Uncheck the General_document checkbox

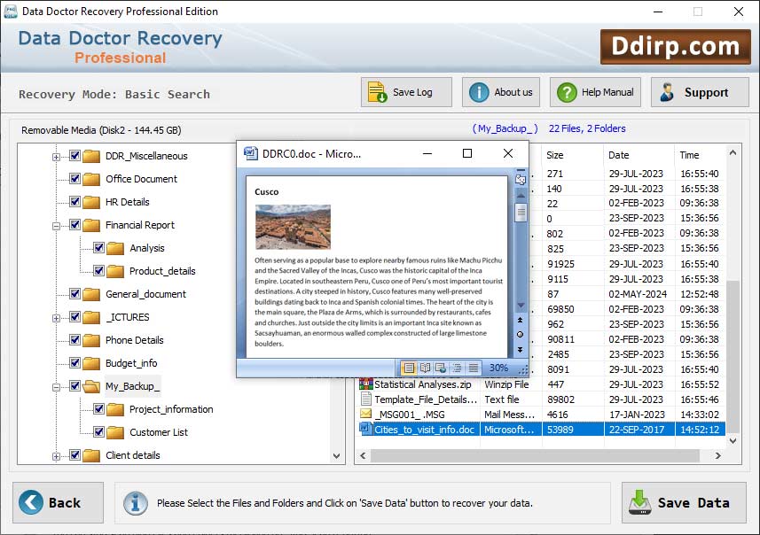(74, 294)
